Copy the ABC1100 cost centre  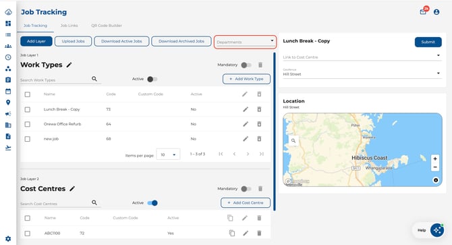coord(232,233)
